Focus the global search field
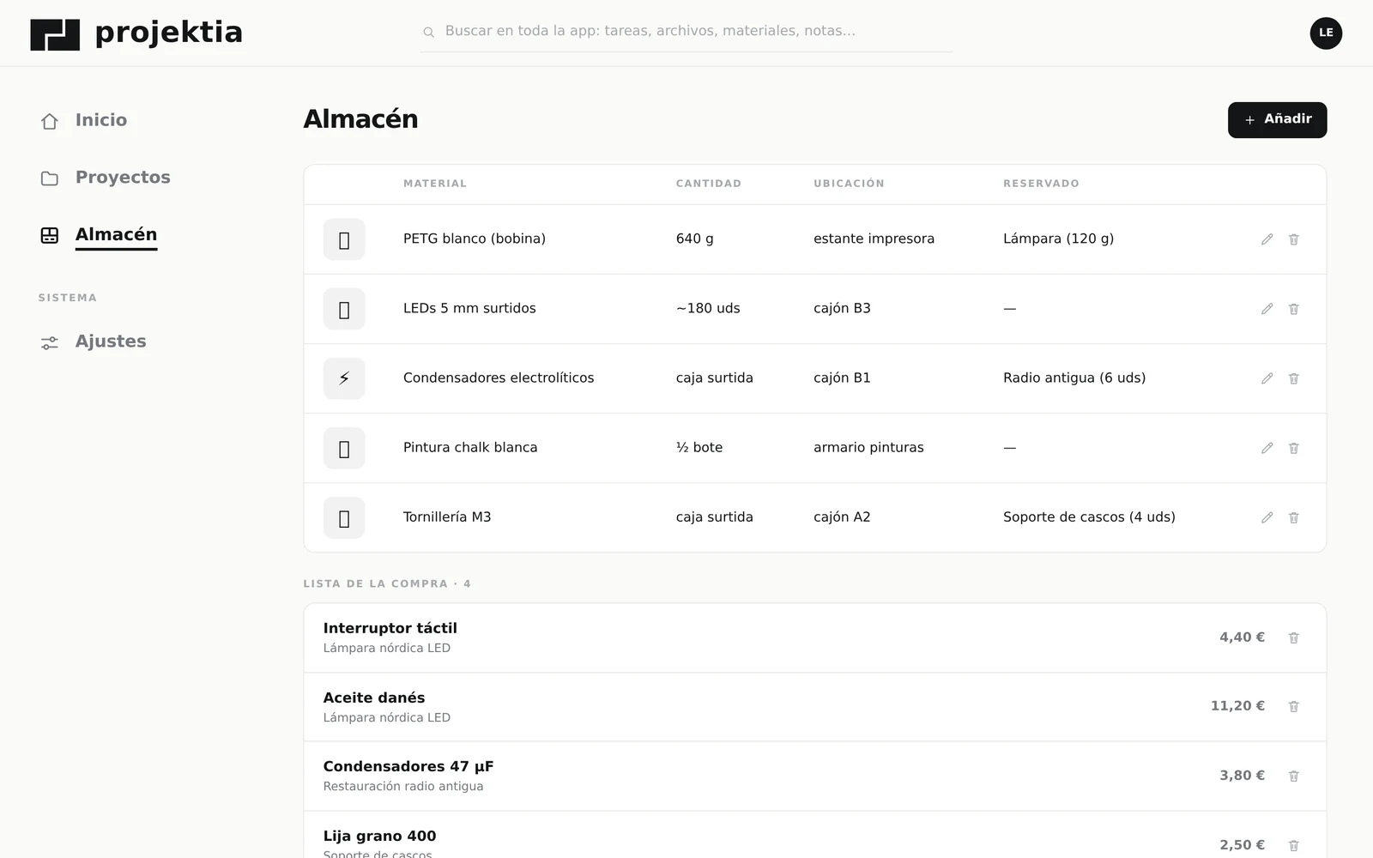Screen dimensions: 1373x858 pyautogui.click(x=686, y=32)
